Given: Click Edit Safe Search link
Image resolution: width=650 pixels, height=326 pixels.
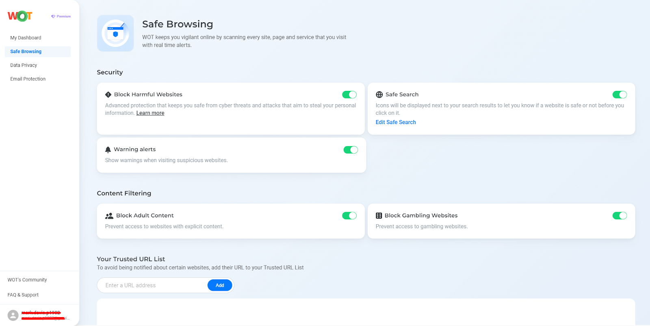Looking at the screenshot, I should point(396,122).
